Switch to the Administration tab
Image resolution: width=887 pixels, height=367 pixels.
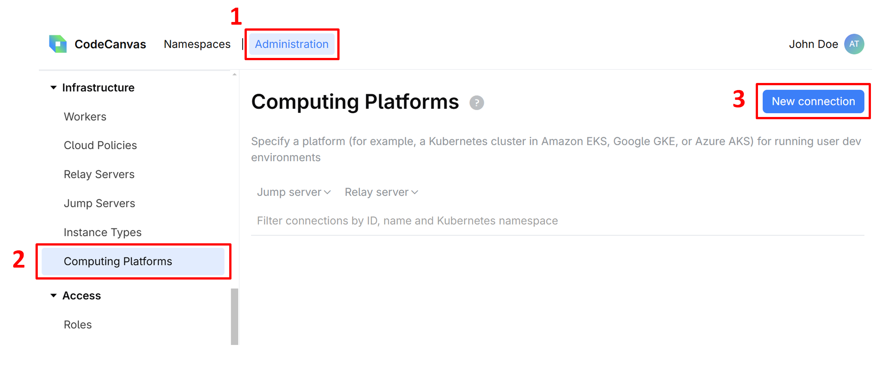pos(292,44)
